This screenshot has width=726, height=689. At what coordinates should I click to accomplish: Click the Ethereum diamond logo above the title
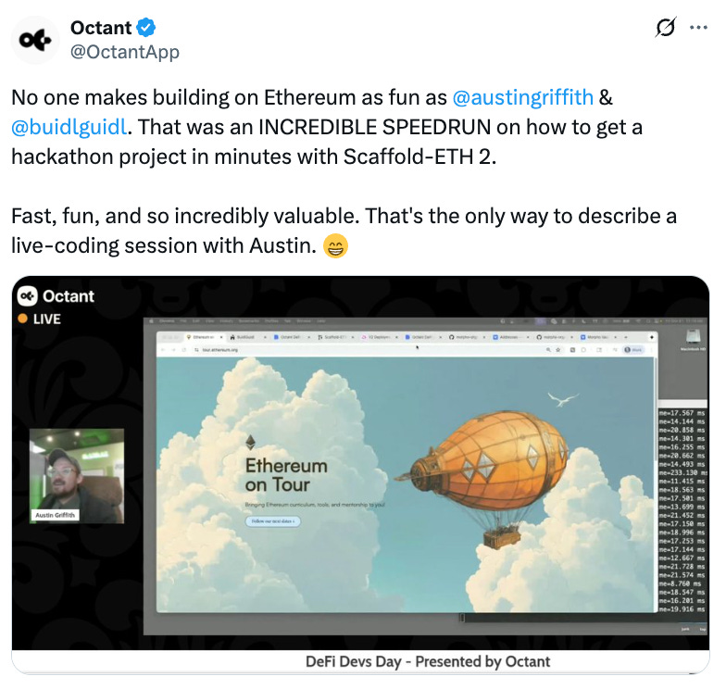(x=250, y=443)
